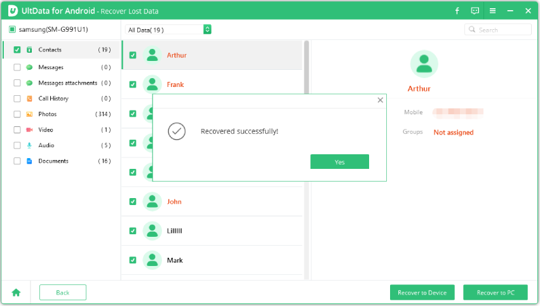Click Recover to Device button

(422, 293)
